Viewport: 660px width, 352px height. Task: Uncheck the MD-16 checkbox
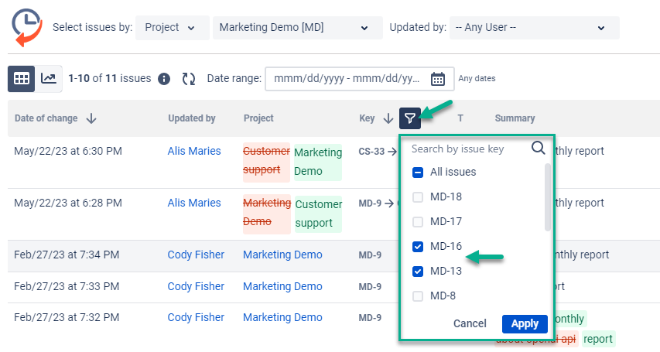point(418,247)
